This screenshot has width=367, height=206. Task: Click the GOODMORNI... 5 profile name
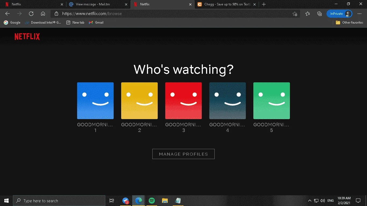click(x=271, y=127)
